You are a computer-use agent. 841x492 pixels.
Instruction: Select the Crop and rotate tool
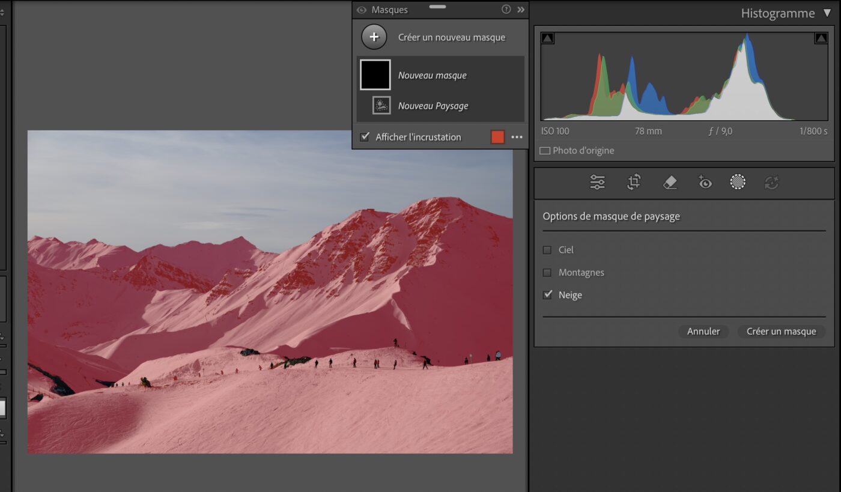[x=634, y=183]
